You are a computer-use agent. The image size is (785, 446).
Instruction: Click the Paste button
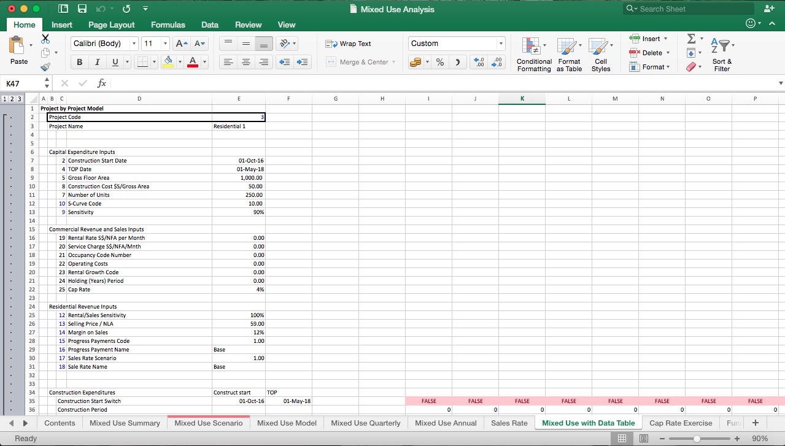click(18, 53)
